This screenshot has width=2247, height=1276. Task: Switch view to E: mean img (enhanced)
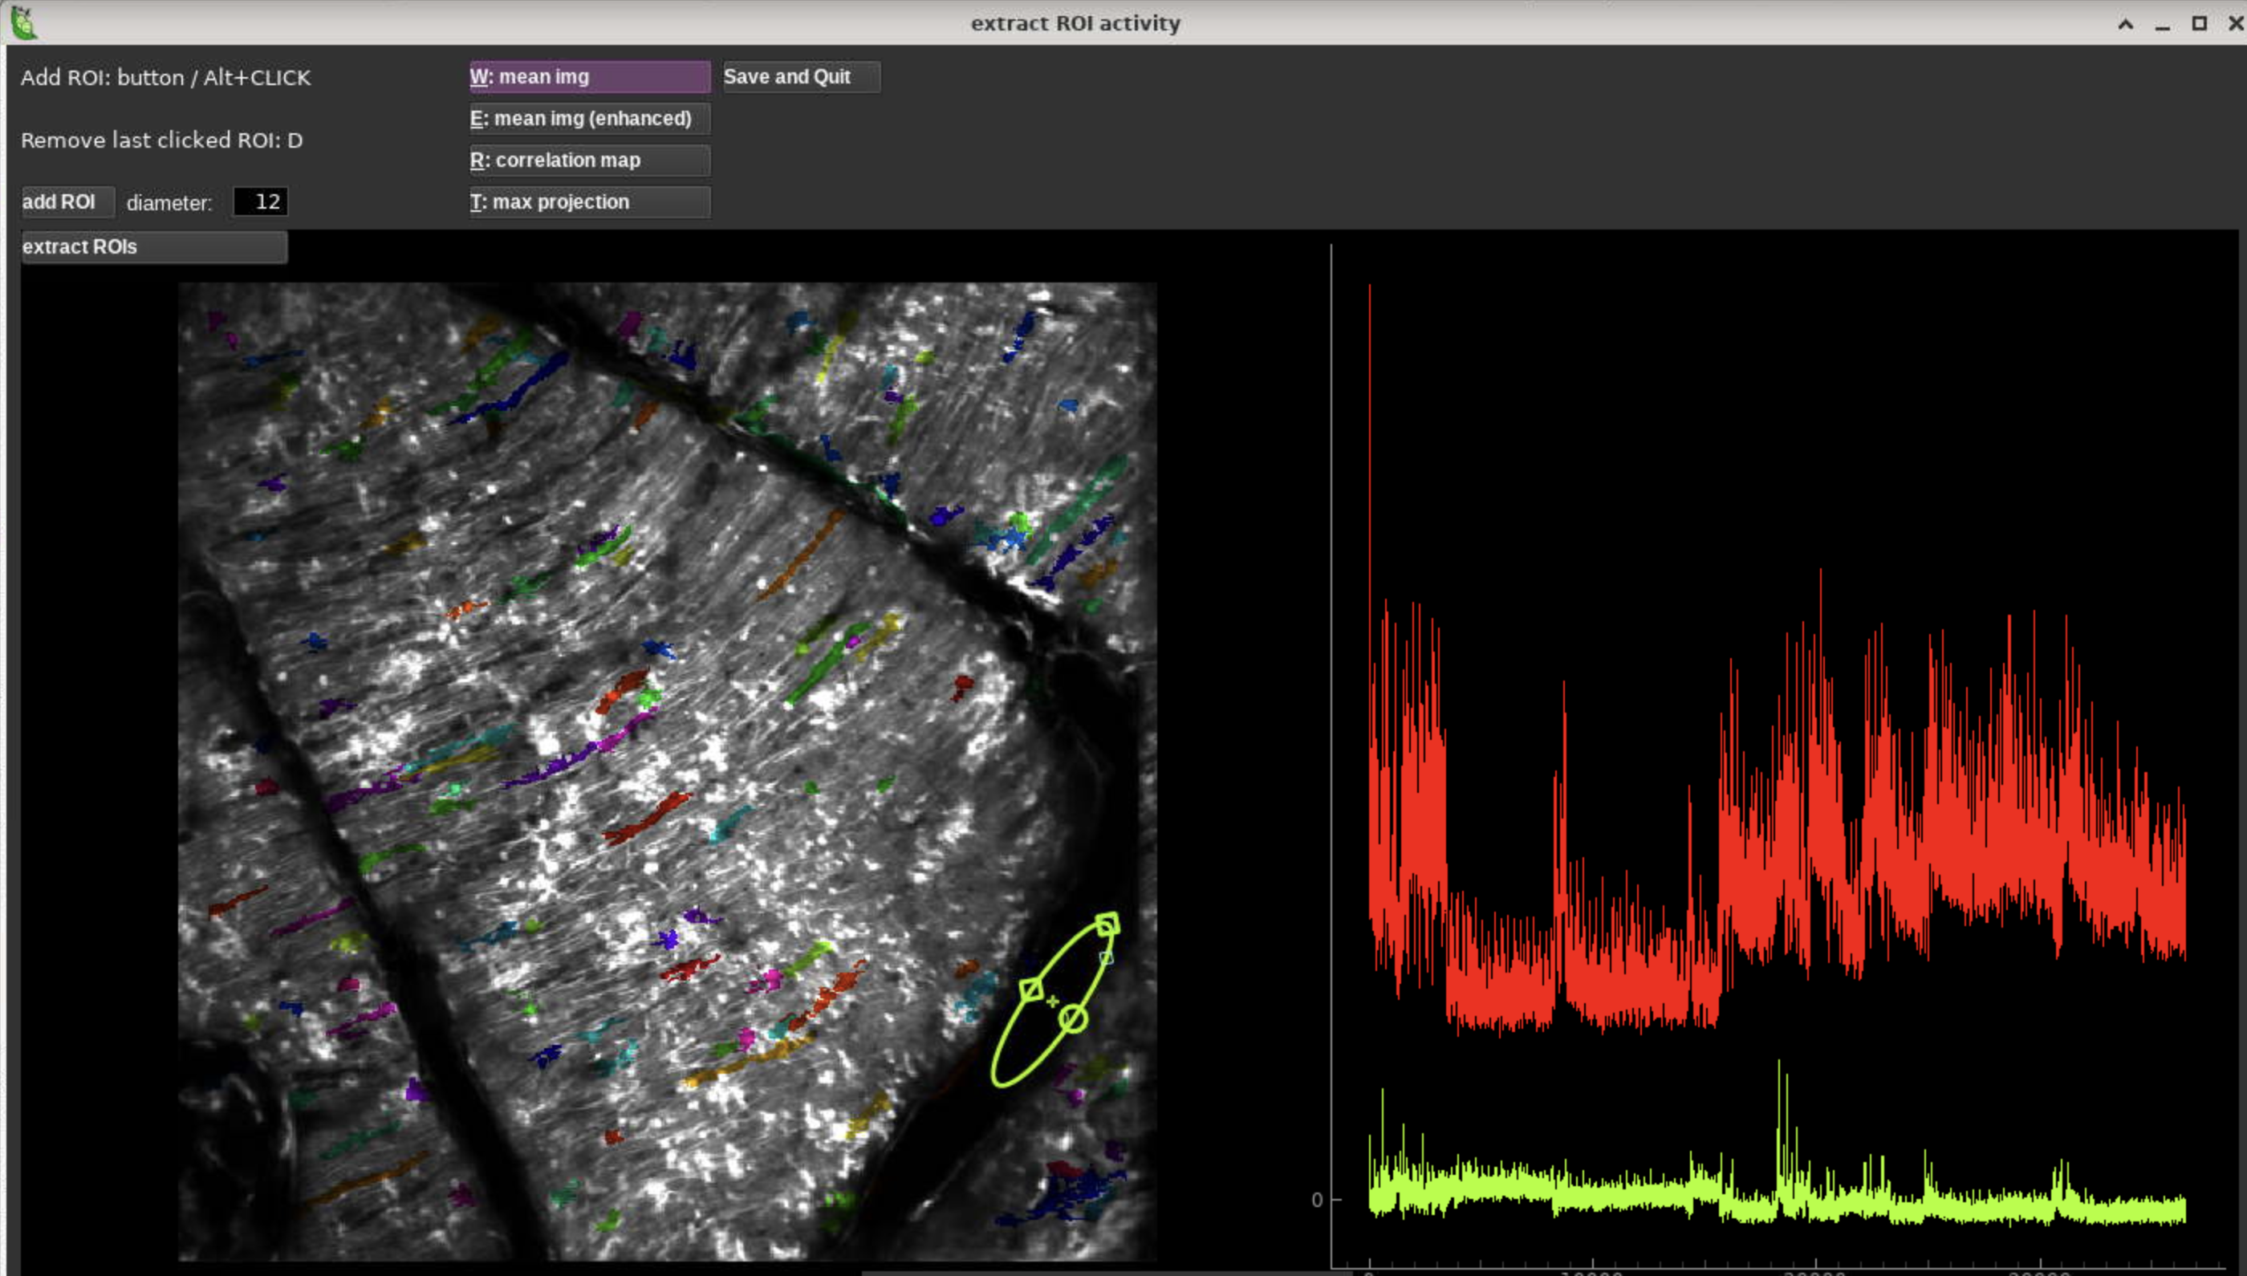590,118
